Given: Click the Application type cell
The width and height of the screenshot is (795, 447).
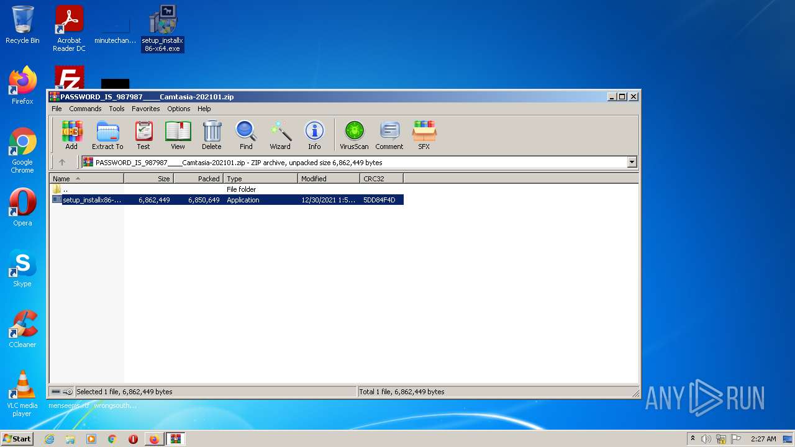Looking at the screenshot, I should click(x=243, y=200).
